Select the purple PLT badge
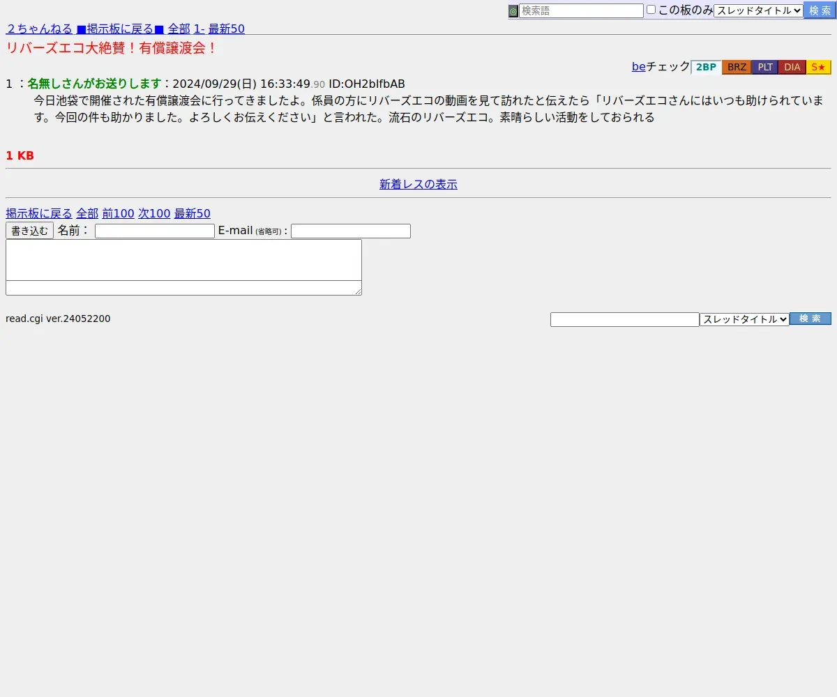Viewport: 837px width, 697px height. point(765,67)
